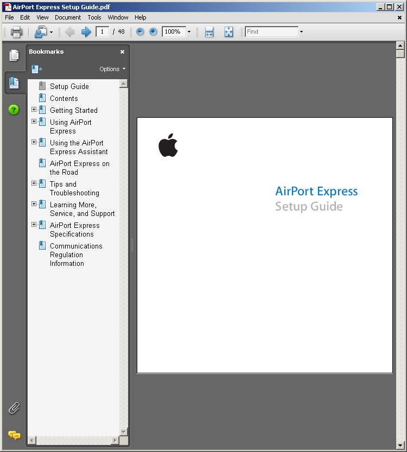Click the Print toolbar icon
The width and height of the screenshot is (407, 452).
[16, 31]
